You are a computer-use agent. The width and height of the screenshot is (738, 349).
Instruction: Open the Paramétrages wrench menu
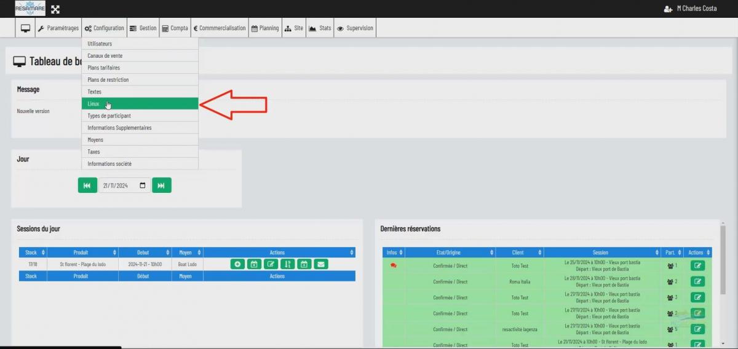pyautogui.click(x=58, y=28)
